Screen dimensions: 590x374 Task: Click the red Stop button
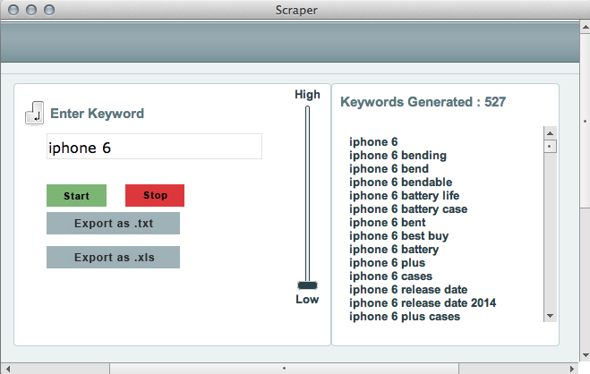[x=155, y=195]
